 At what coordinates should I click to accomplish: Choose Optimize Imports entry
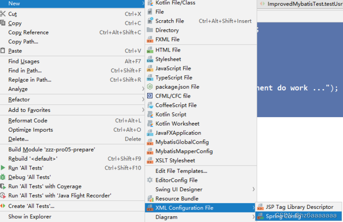(x=72, y=130)
